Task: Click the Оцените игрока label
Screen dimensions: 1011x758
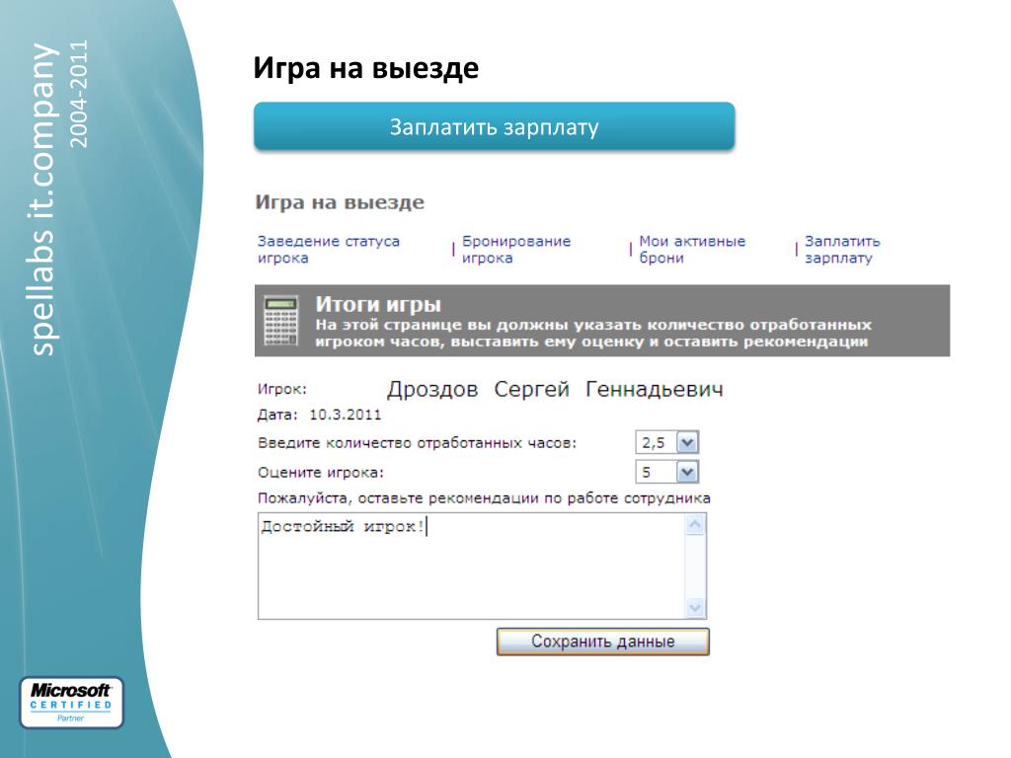Action: 321,473
